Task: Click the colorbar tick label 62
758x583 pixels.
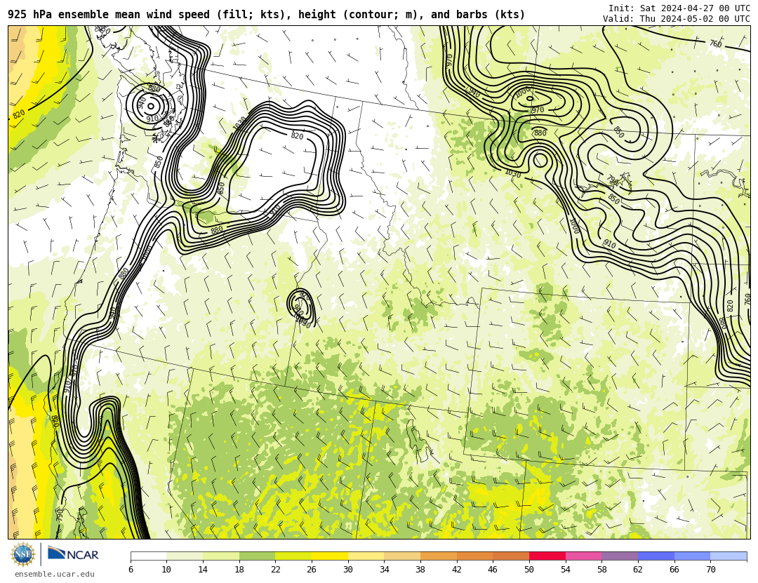Action: click(637, 570)
